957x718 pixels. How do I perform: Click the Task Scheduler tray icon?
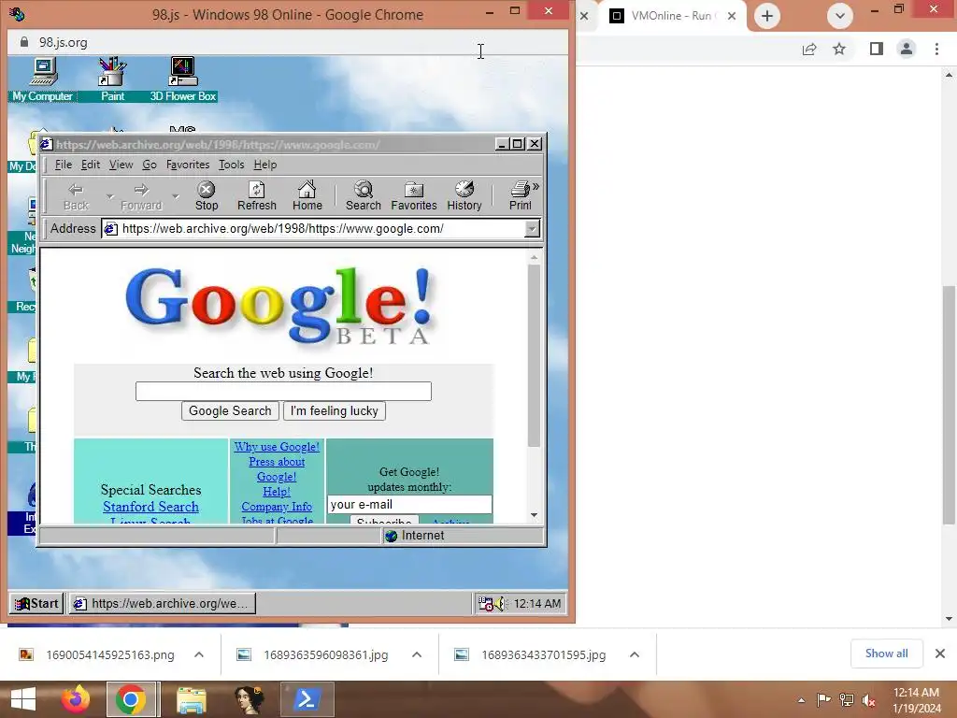pos(486,604)
